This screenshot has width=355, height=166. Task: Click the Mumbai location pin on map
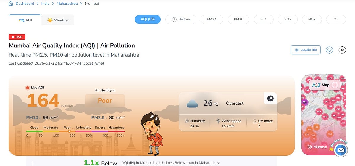[309, 147]
